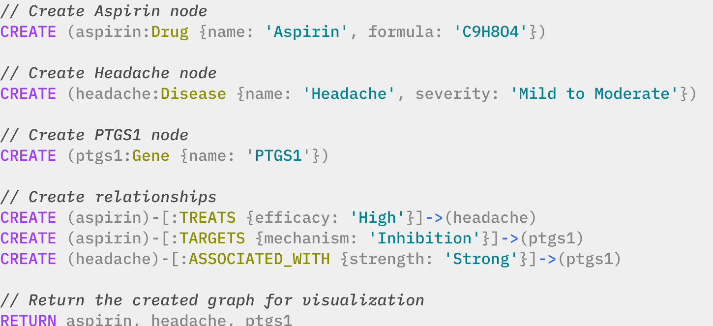Select the Disease node label
The image size is (713, 326).
(x=193, y=94)
